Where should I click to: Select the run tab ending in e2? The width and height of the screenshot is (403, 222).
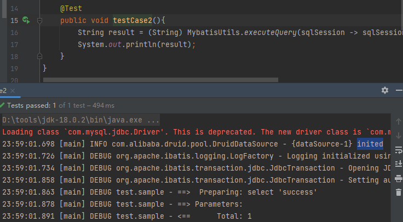pos(3,90)
